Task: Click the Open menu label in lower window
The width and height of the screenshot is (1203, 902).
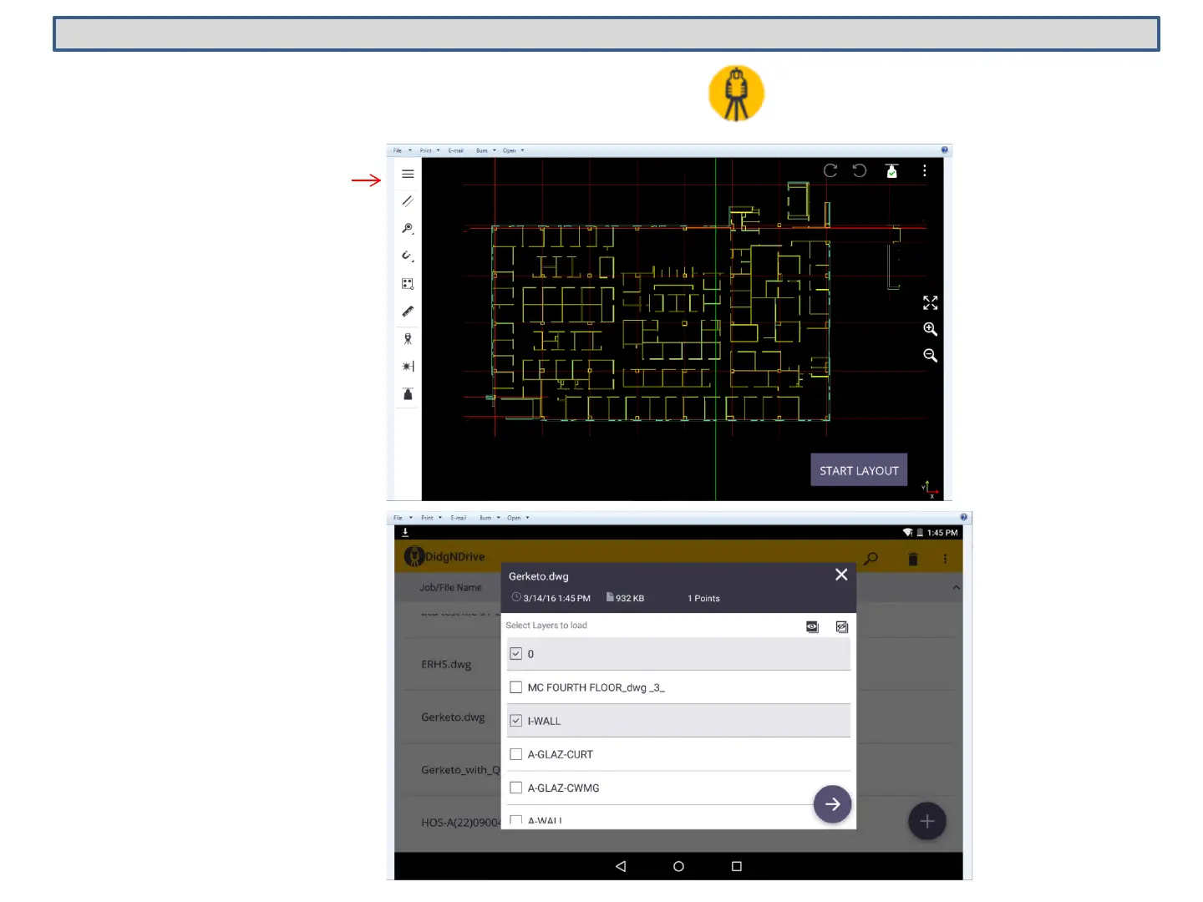Action: click(514, 518)
